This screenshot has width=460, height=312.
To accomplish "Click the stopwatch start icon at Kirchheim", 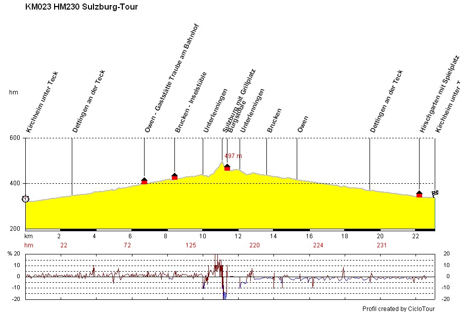I will click(26, 198).
